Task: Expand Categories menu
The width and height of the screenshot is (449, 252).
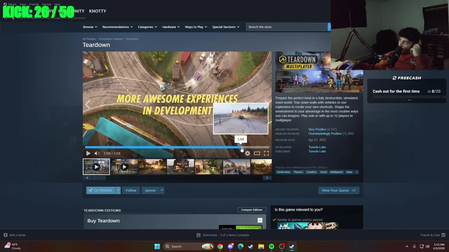Action: tap(147, 27)
